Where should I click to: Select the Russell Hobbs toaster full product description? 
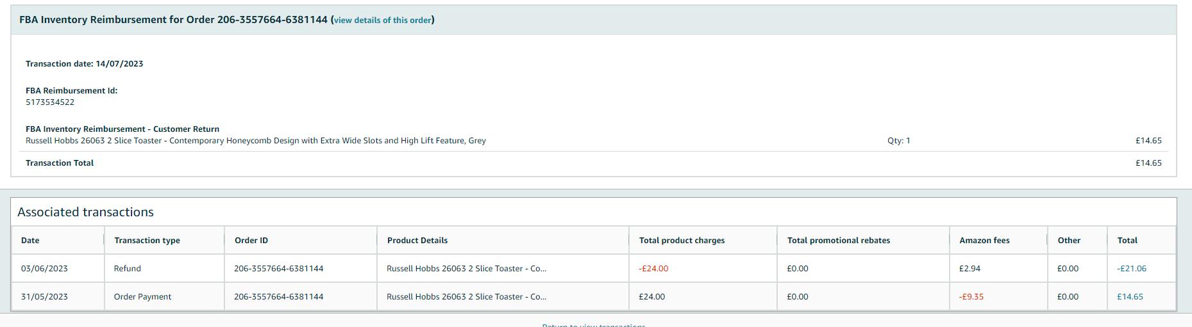point(256,141)
